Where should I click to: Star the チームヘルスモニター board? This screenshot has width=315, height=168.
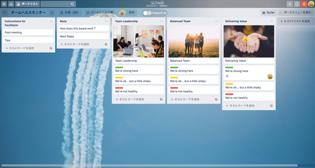click(52, 13)
